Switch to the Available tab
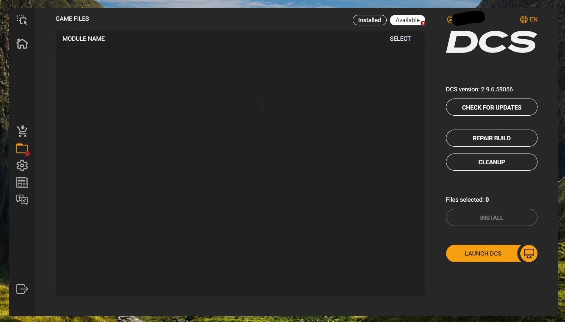Image resolution: width=565 pixels, height=322 pixels. 407,20
